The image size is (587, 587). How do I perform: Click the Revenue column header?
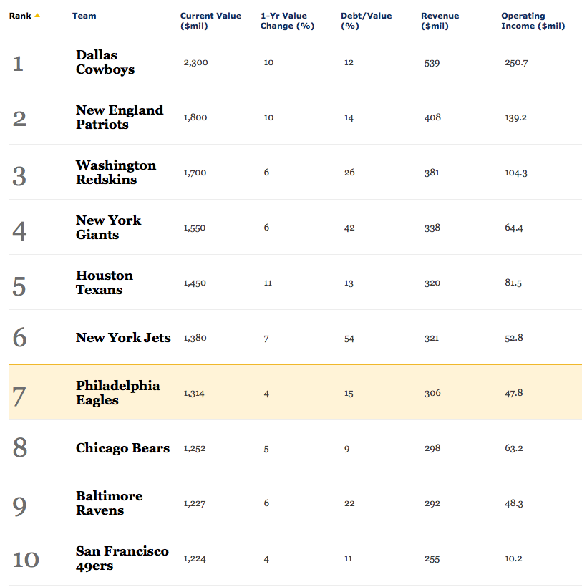(x=439, y=21)
